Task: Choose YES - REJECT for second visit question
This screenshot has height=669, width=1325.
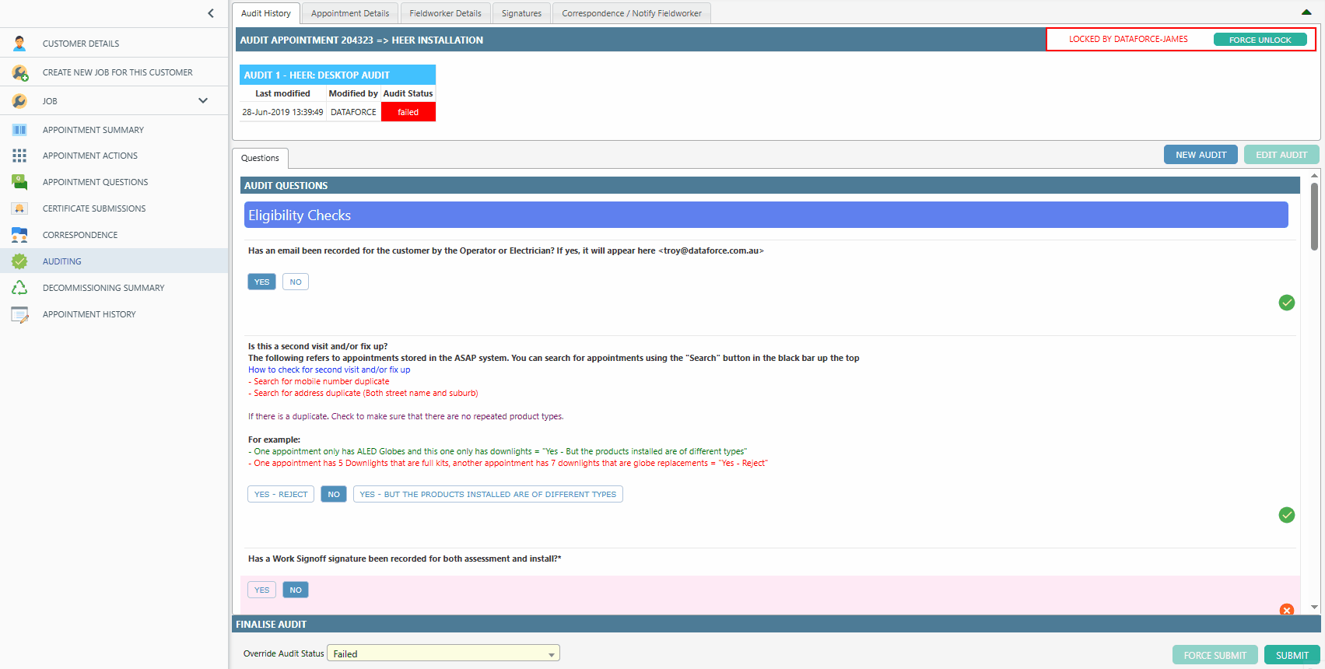Action: (x=281, y=494)
